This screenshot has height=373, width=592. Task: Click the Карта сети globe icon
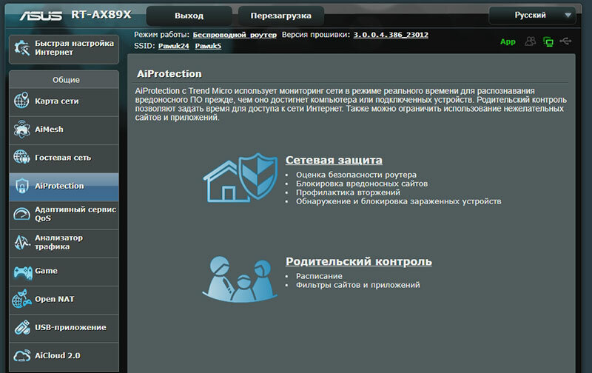[21, 101]
